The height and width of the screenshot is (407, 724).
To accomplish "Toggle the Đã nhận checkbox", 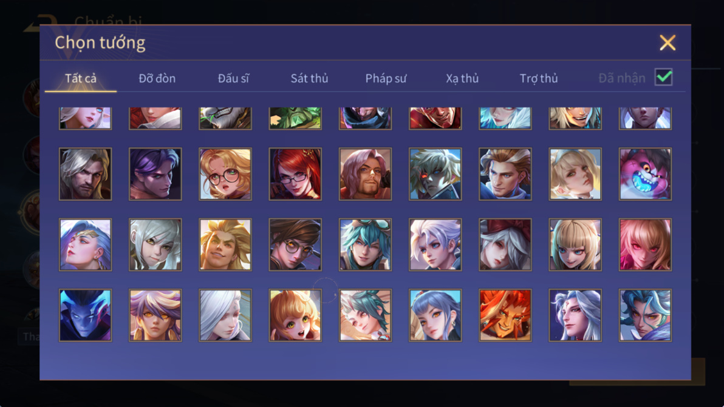I will coord(663,77).
